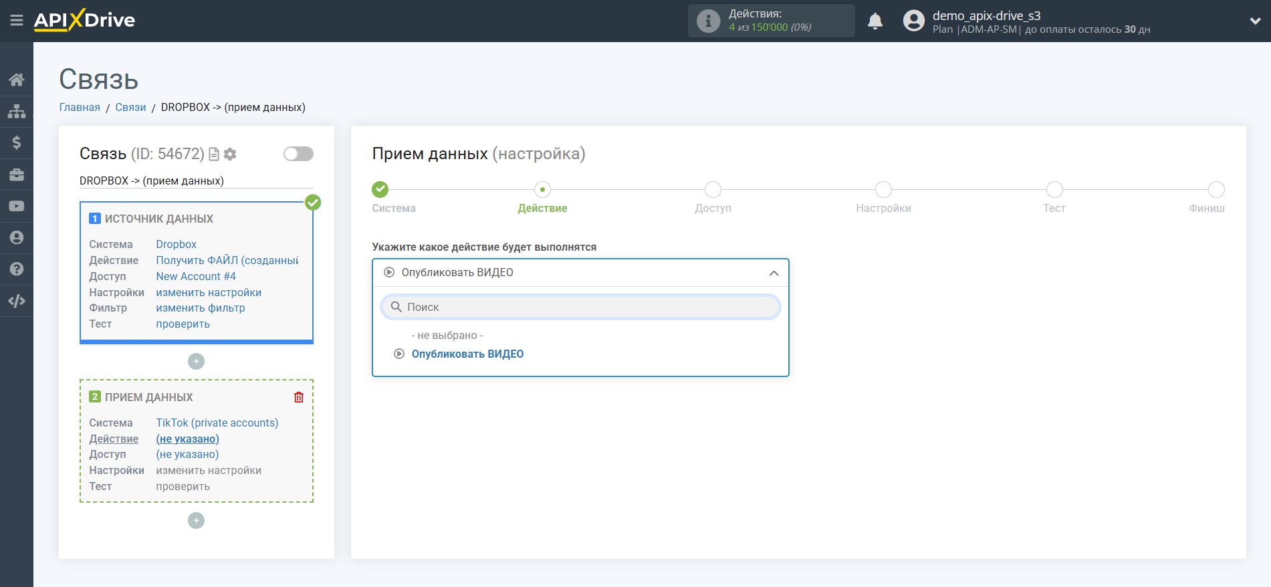Click source 'изменить настройки' link
Image resolution: width=1271 pixels, height=587 pixels.
(209, 292)
